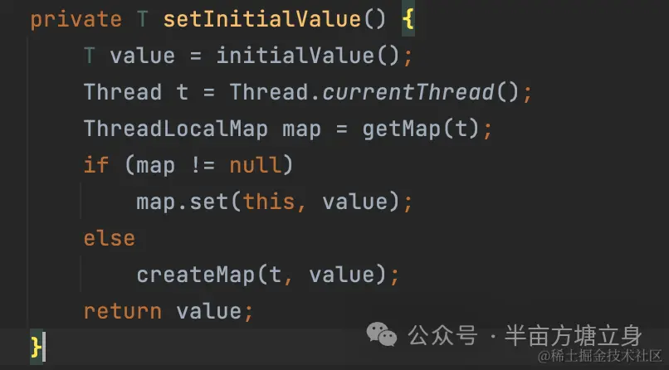Place cursor on initialValue() call

(308, 56)
